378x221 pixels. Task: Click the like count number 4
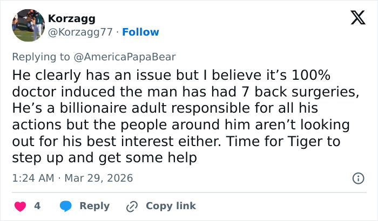[x=37, y=206]
